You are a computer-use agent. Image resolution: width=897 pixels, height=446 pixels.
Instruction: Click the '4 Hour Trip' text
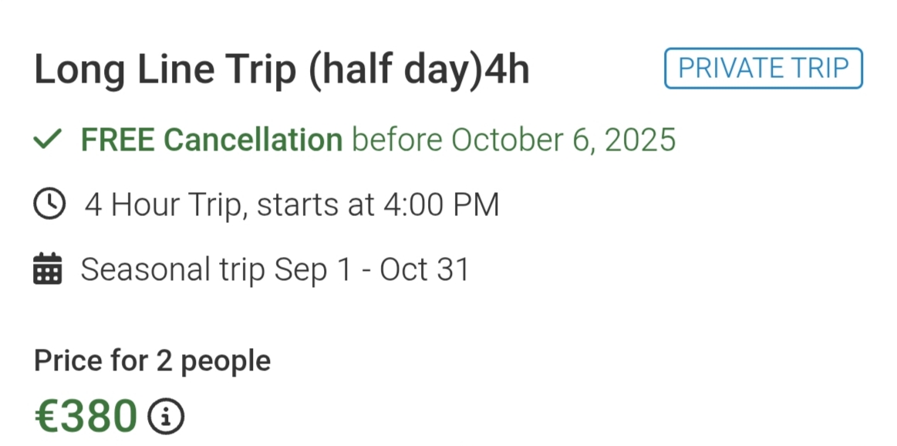165,205
